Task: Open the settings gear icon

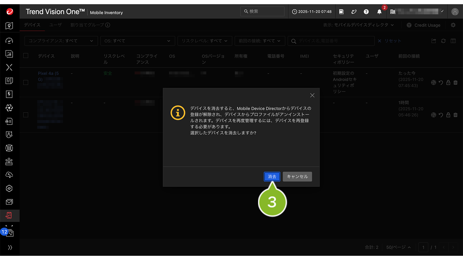Action: coord(453,25)
